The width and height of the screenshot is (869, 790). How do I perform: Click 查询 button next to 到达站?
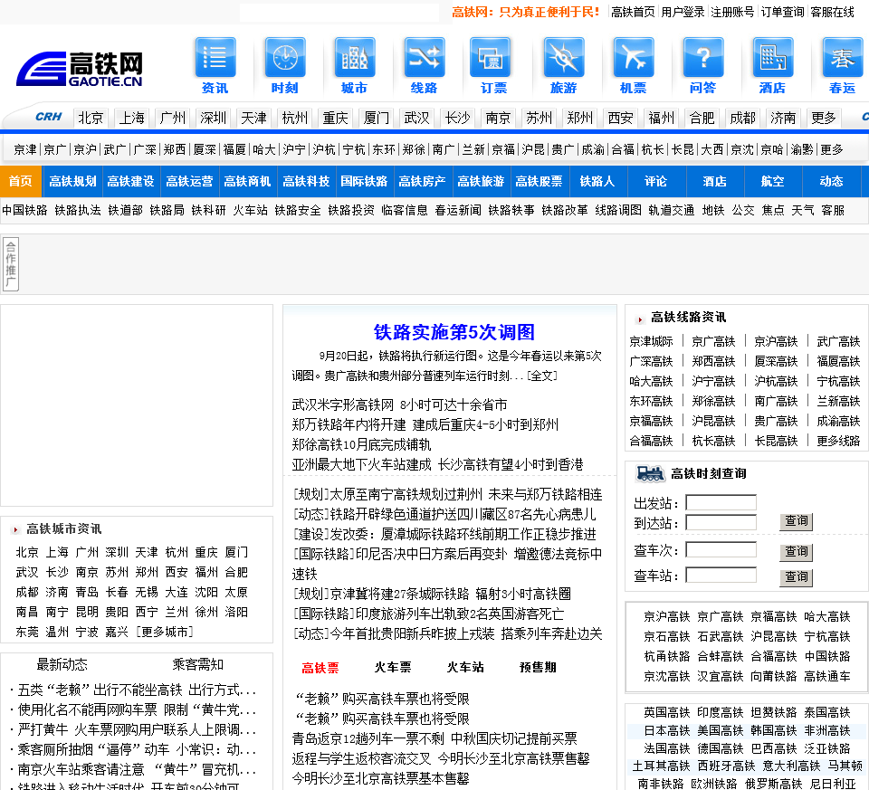pos(796,521)
